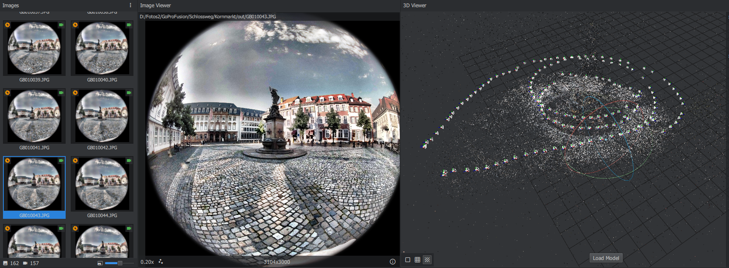Image resolution: width=729 pixels, height=268 pixels.
Task: Click the 162 image count
Action: click(14, 263)
